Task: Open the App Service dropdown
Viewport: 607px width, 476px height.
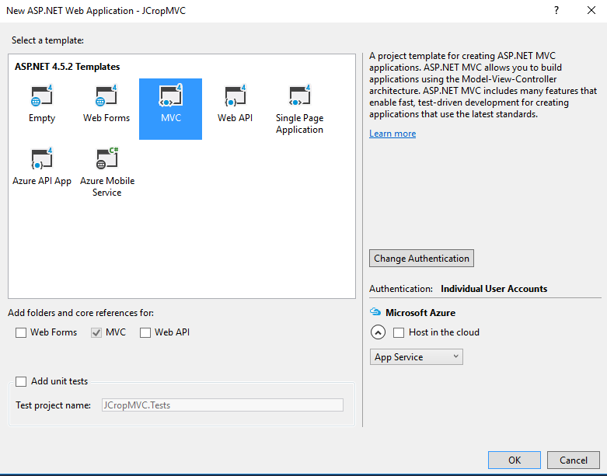Action: coord(416,357)
